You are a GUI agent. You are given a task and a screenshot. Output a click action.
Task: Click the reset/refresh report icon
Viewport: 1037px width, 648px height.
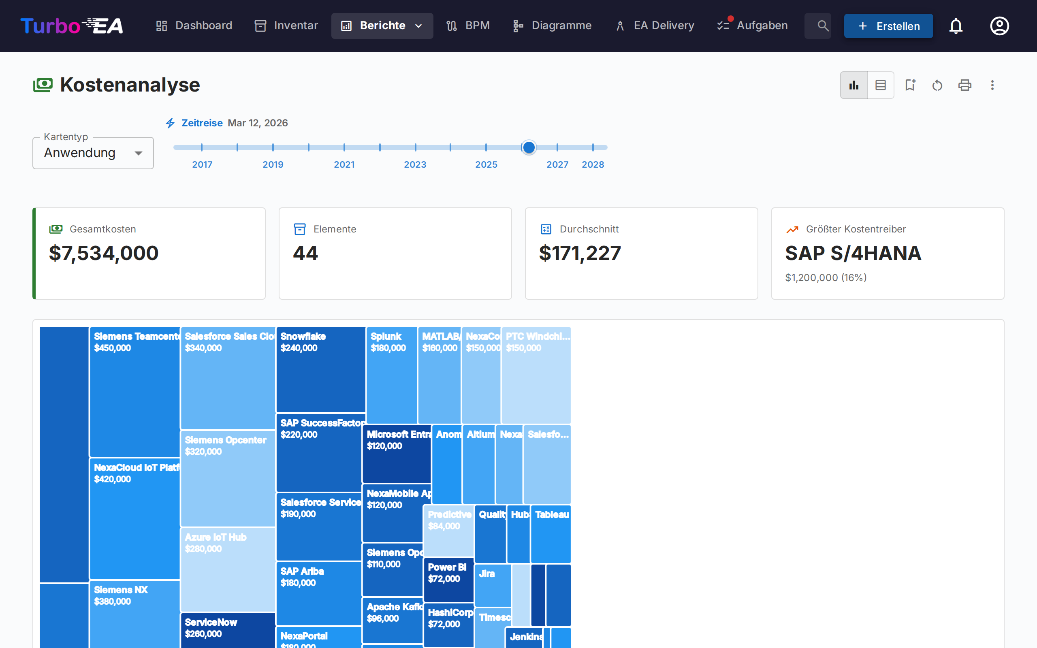coord(937,85)
